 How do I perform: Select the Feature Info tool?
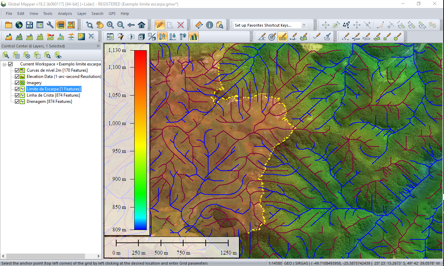(209, 25)
